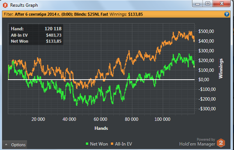Click the Options chevron arrow

pyautogui.click(x=6, y=144)
